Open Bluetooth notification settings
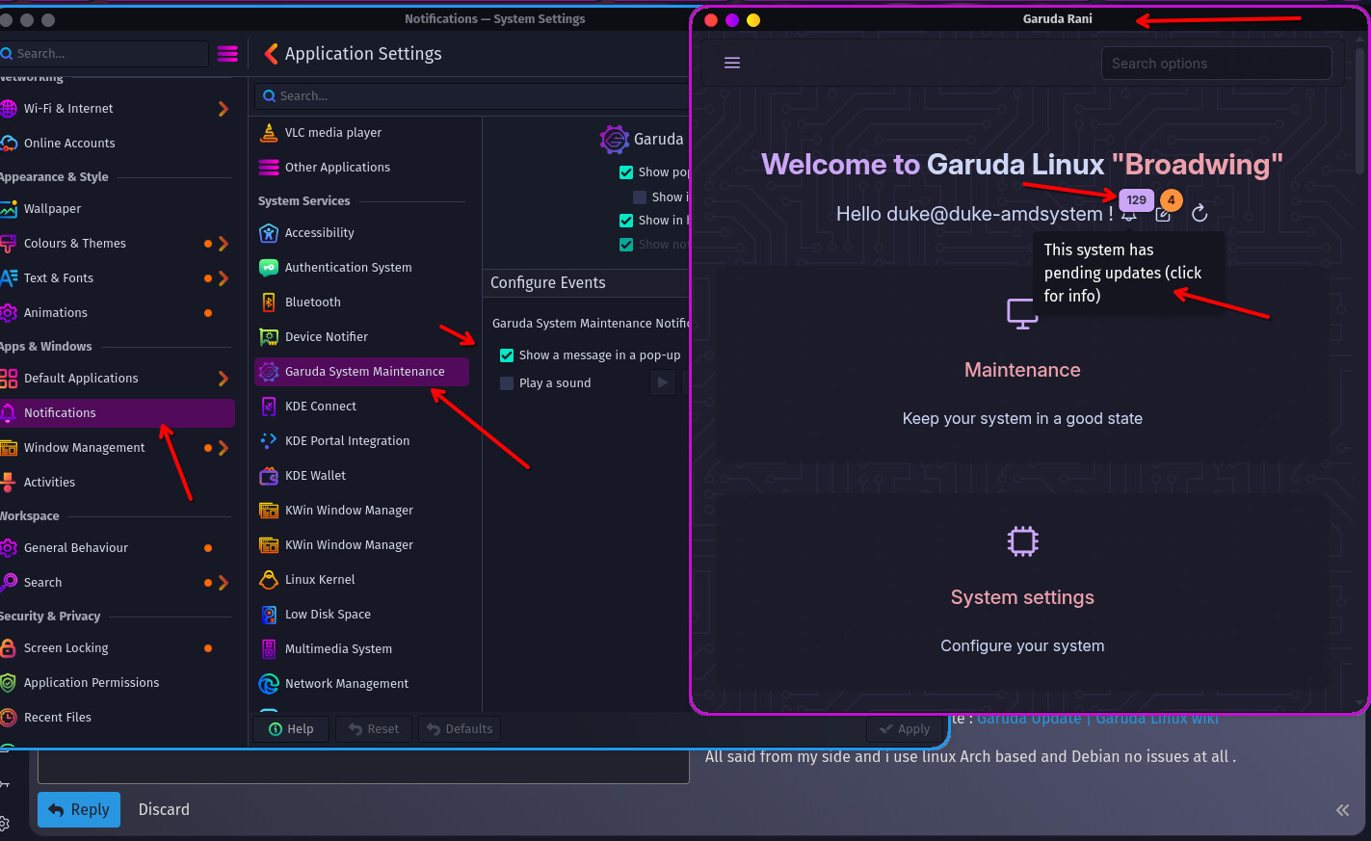This screenshot has width=1371, height=841. [x=312, y=302]
